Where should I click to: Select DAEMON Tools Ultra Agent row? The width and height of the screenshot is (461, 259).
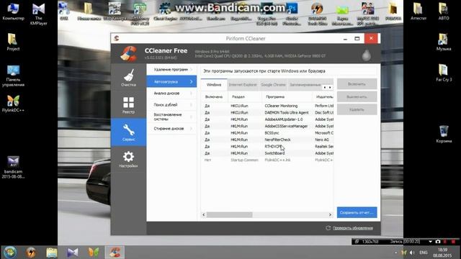267,112
